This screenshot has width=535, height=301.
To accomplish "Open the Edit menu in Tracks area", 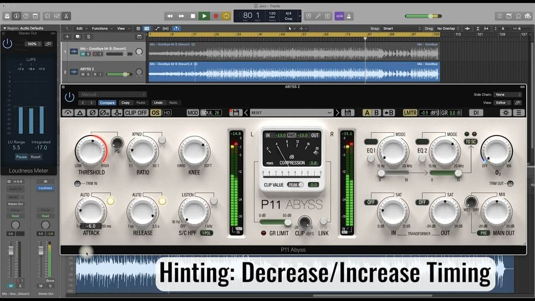I will pyautogui.click(x=81, y=28).
